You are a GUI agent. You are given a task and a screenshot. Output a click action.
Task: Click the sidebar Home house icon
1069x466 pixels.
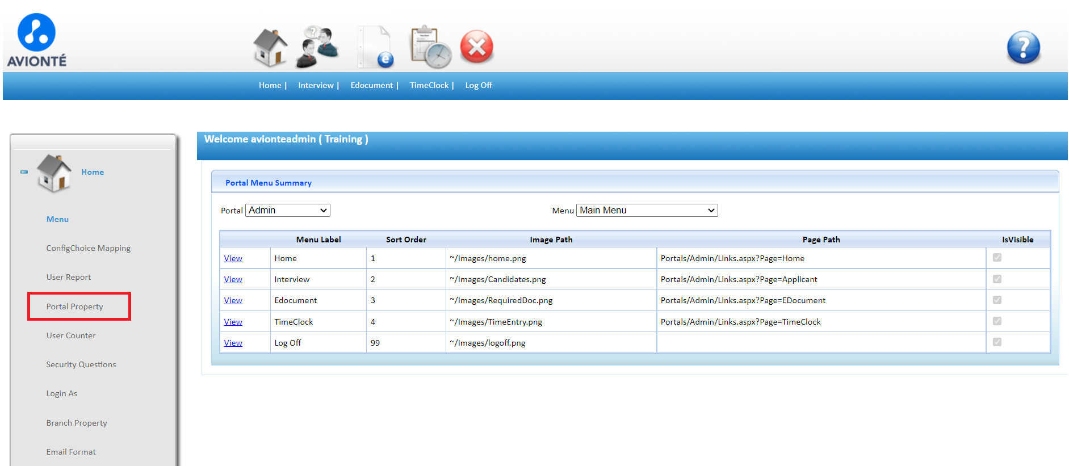(x=54, y=173)
